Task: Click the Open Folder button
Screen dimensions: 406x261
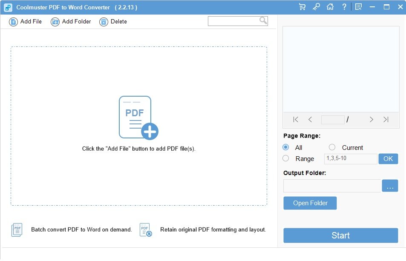Action: point(310,203)
